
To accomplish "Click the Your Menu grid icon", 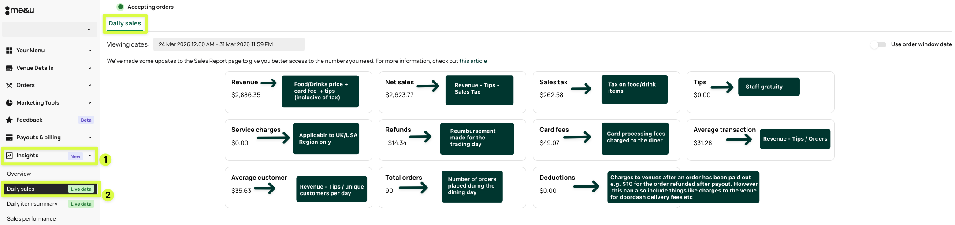I will 9,51.
